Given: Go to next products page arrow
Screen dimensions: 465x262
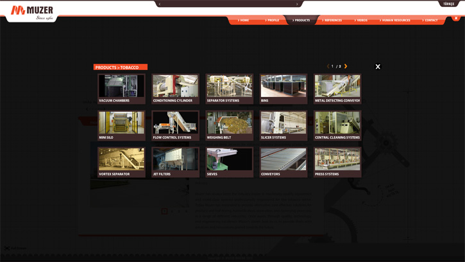Looking at the screenshot, I should [x=346, y=66].
